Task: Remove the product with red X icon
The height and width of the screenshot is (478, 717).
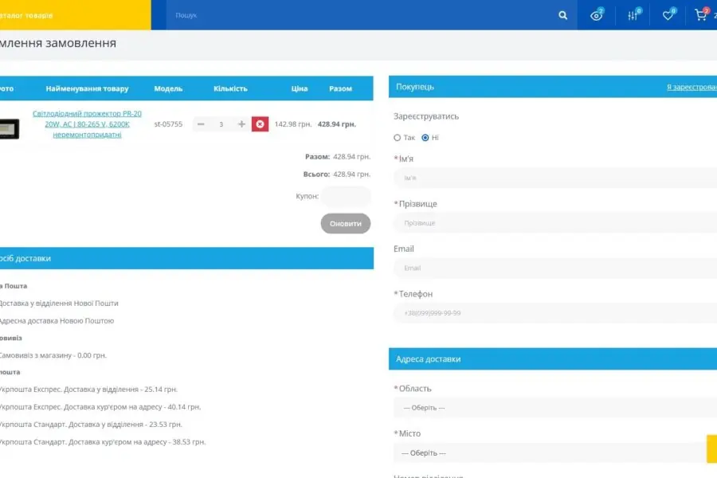Action: [260, 124]
